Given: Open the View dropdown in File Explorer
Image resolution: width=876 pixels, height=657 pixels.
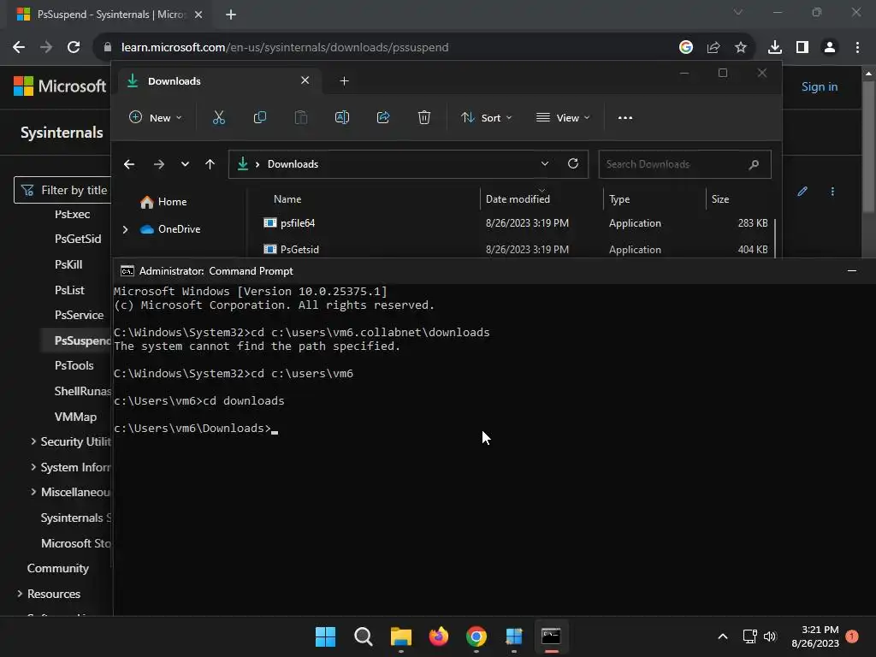Looking at the screenshot, I should point(563,118).
